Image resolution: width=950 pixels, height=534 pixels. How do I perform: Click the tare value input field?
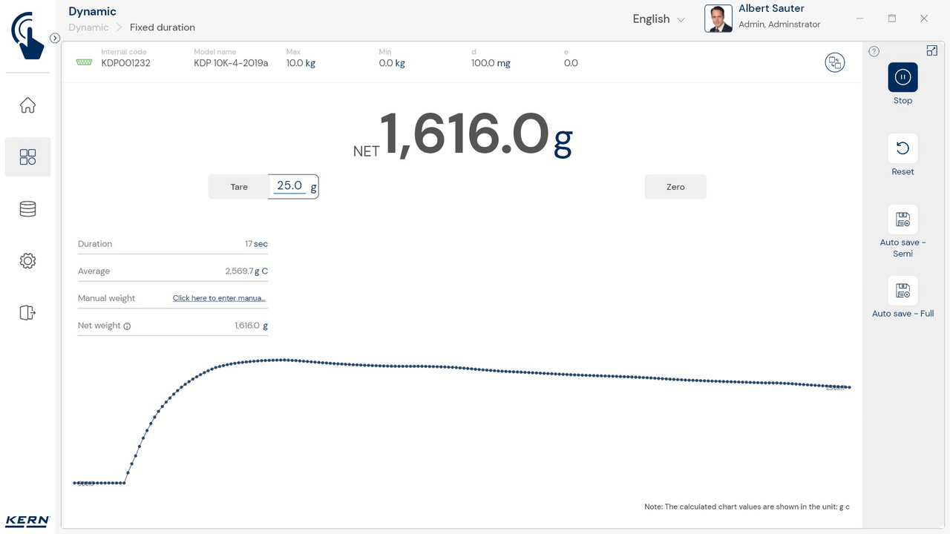click(x=289, y=186)
